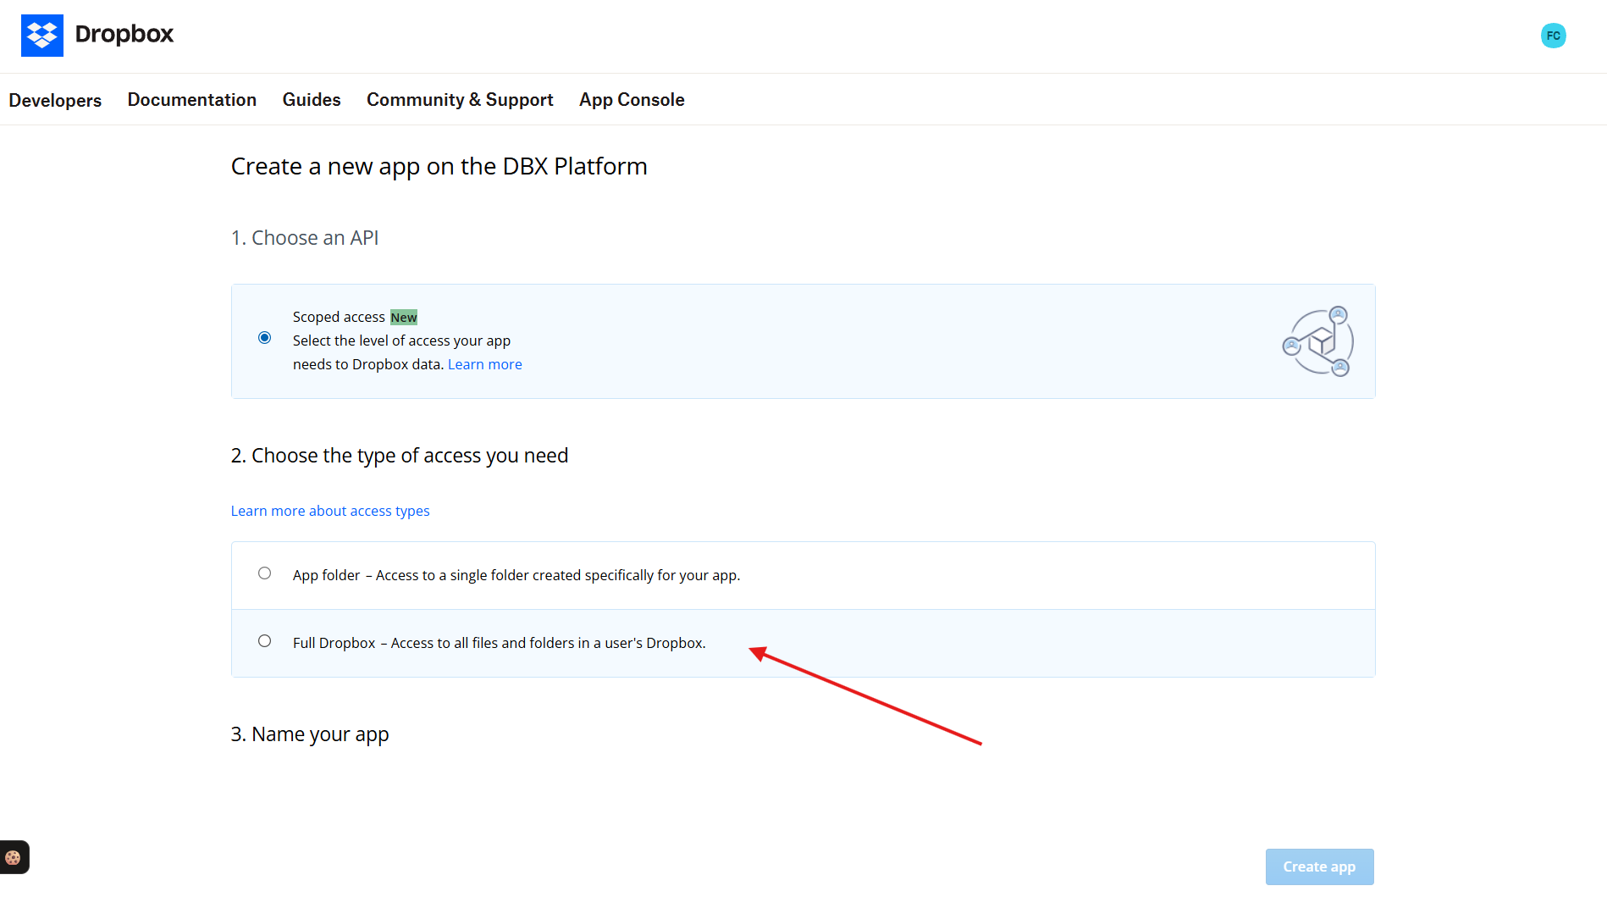Open Community & Support menu
The width and height of the screenshot is (1607, 897).
point(460,99)
